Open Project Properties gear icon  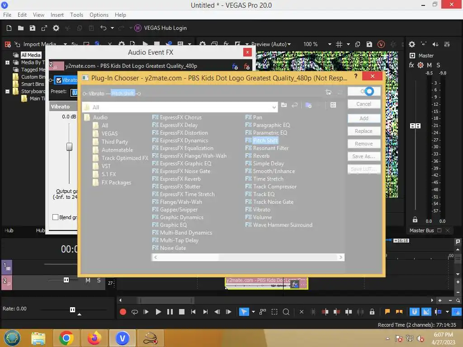click(56, 28)
